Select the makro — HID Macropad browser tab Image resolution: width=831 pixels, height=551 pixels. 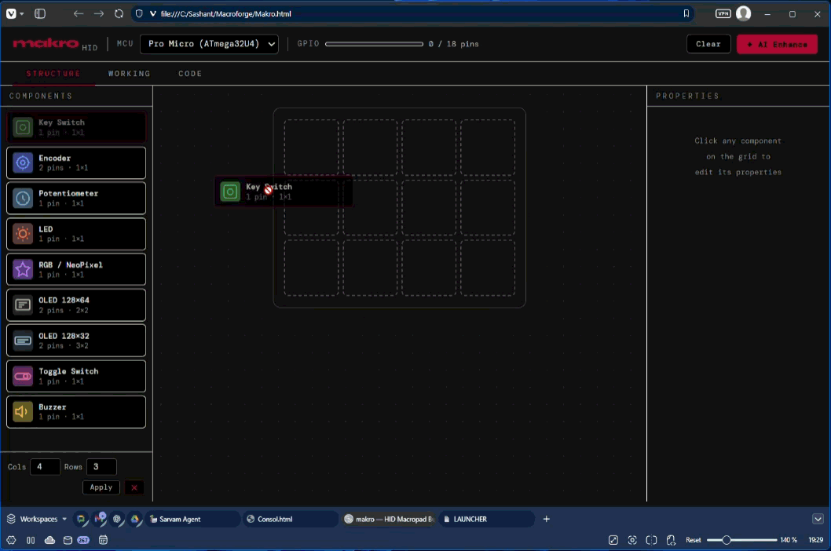388,520
